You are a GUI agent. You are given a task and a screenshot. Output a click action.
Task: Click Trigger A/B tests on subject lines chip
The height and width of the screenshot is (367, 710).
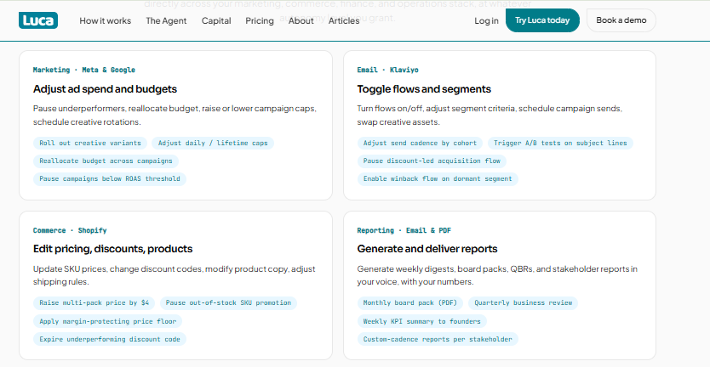(x=560, y=144)
